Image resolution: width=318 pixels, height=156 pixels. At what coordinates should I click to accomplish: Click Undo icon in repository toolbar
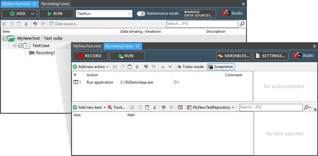point(163,107)
